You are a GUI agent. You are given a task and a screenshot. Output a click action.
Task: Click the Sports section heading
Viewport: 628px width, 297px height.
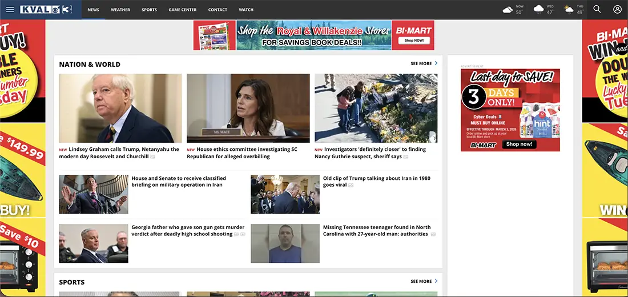coord(72,282)
